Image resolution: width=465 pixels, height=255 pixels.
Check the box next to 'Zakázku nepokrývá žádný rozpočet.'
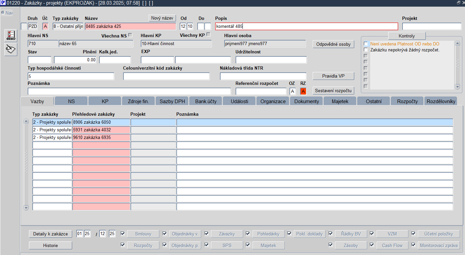366,50
